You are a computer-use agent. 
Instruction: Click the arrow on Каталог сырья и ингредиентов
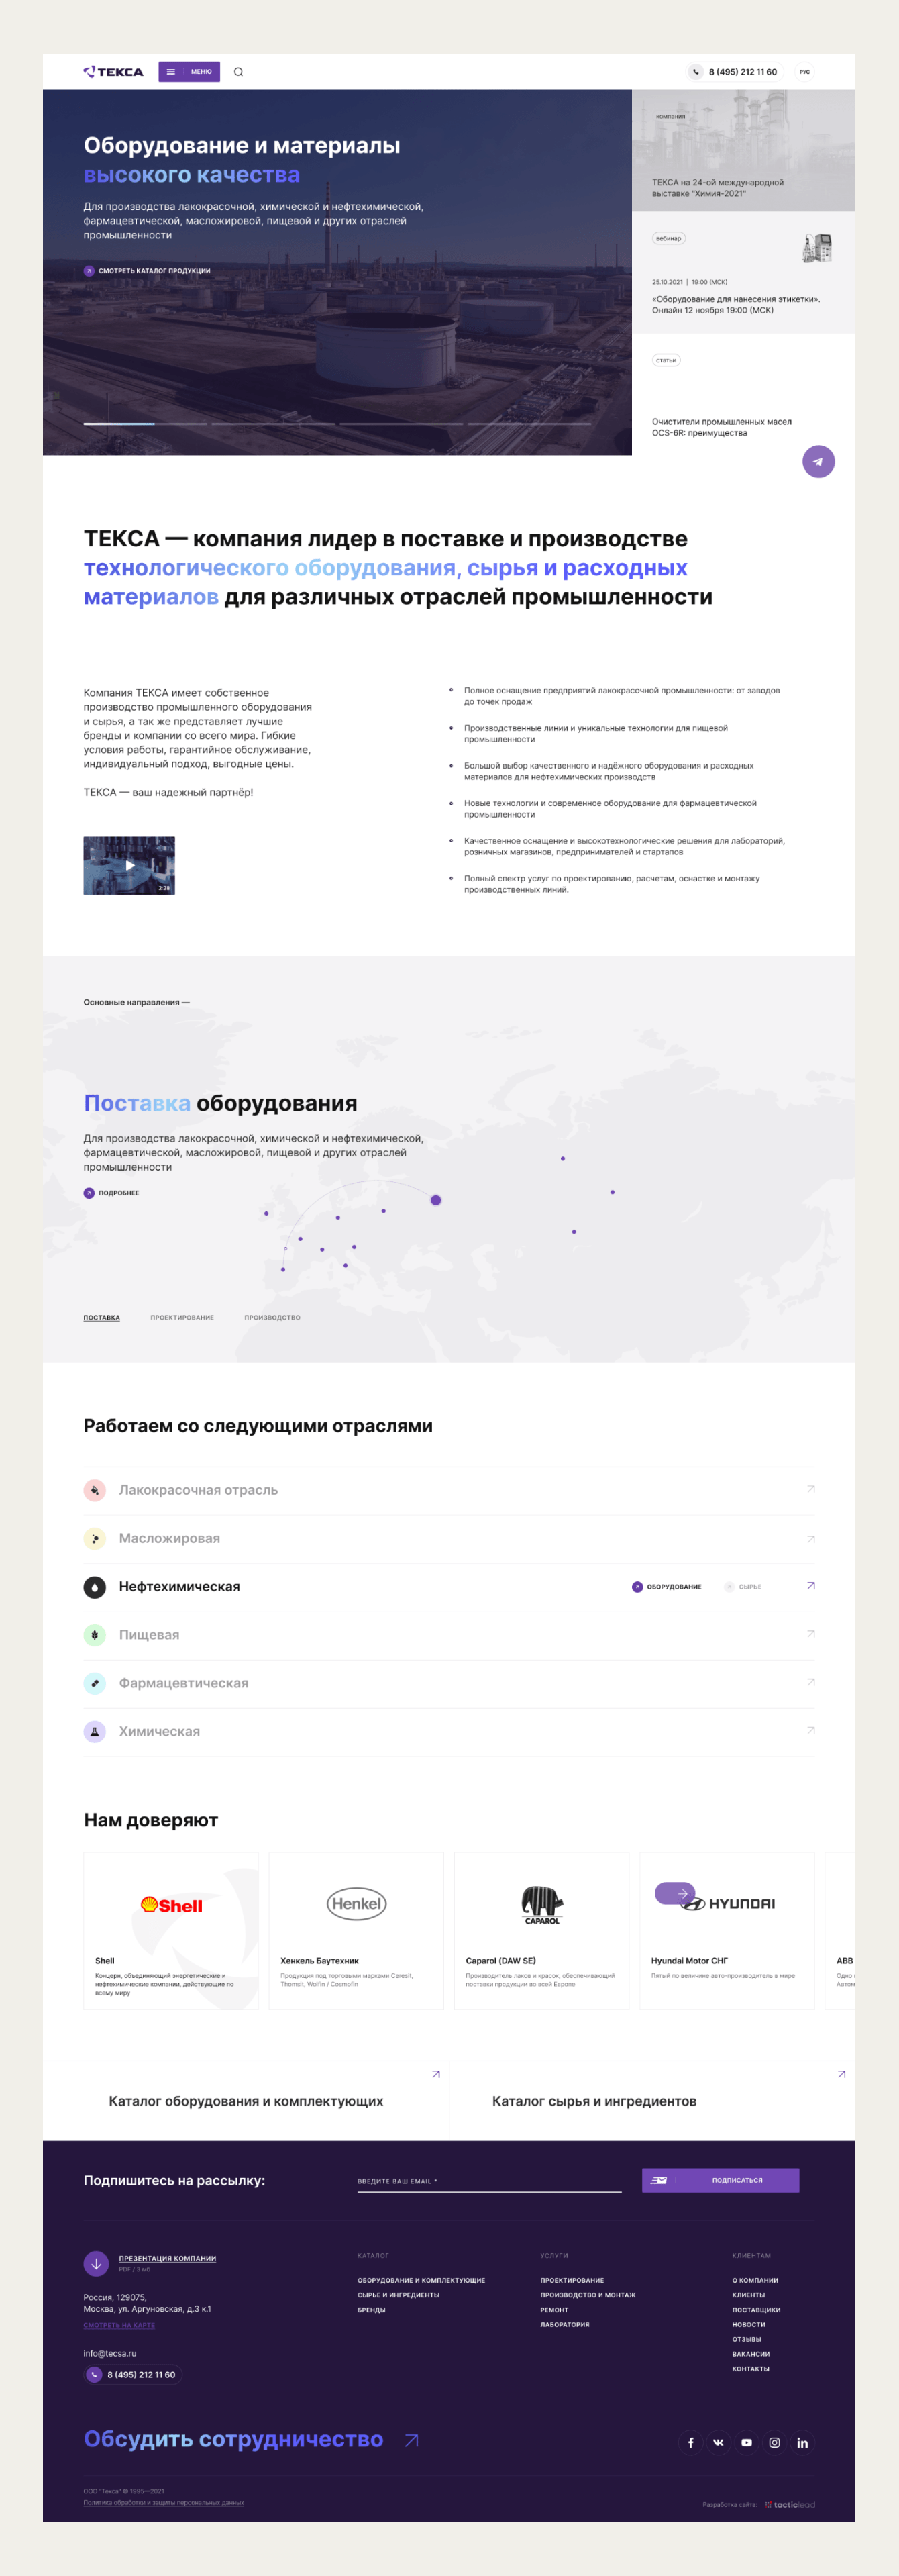pos(842,2074)
